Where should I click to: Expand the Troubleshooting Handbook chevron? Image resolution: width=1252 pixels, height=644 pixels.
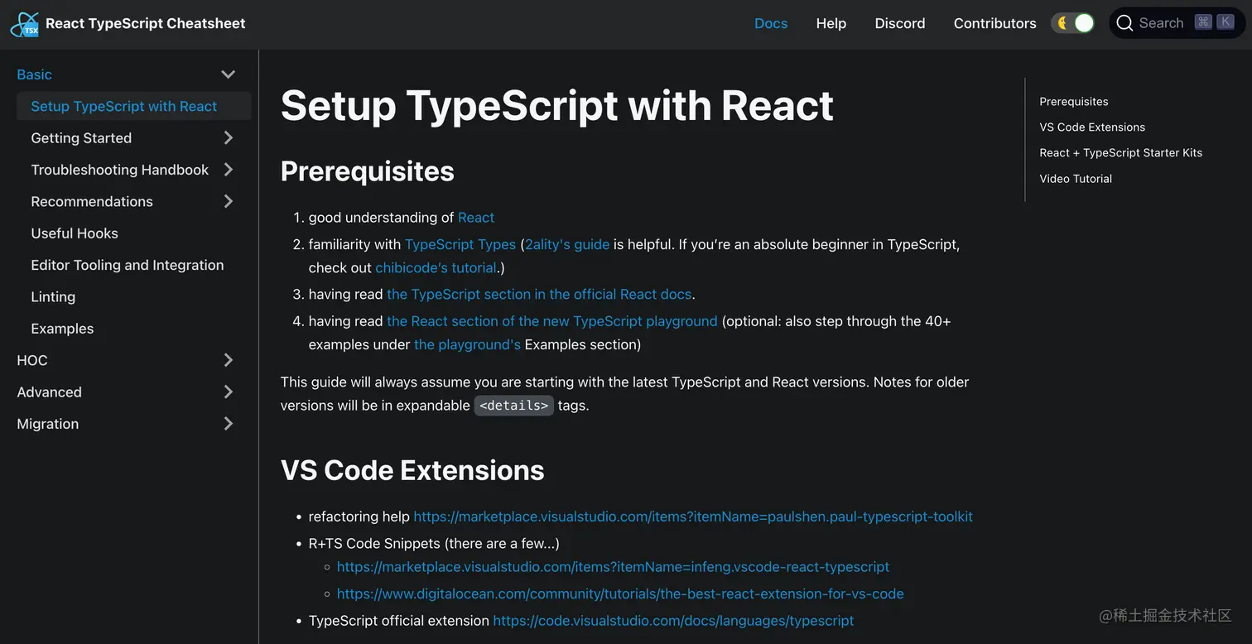point(229,170)
